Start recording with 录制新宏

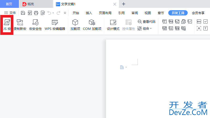click(x=20, y=25)
